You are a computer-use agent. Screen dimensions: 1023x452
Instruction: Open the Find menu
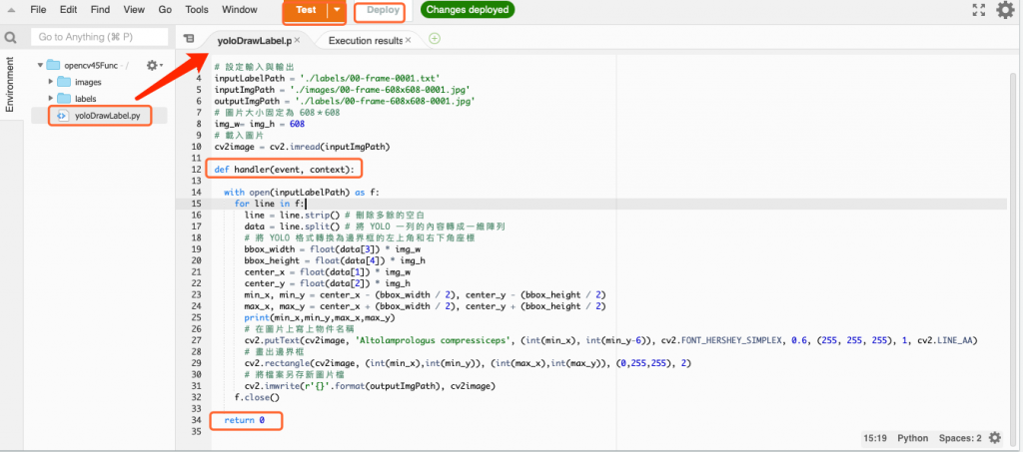(x=101, y=10)
